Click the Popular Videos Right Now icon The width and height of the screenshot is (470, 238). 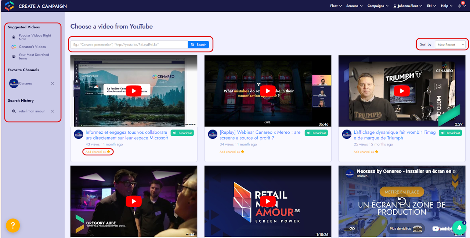pyautogui.click(x=14, y=37)
